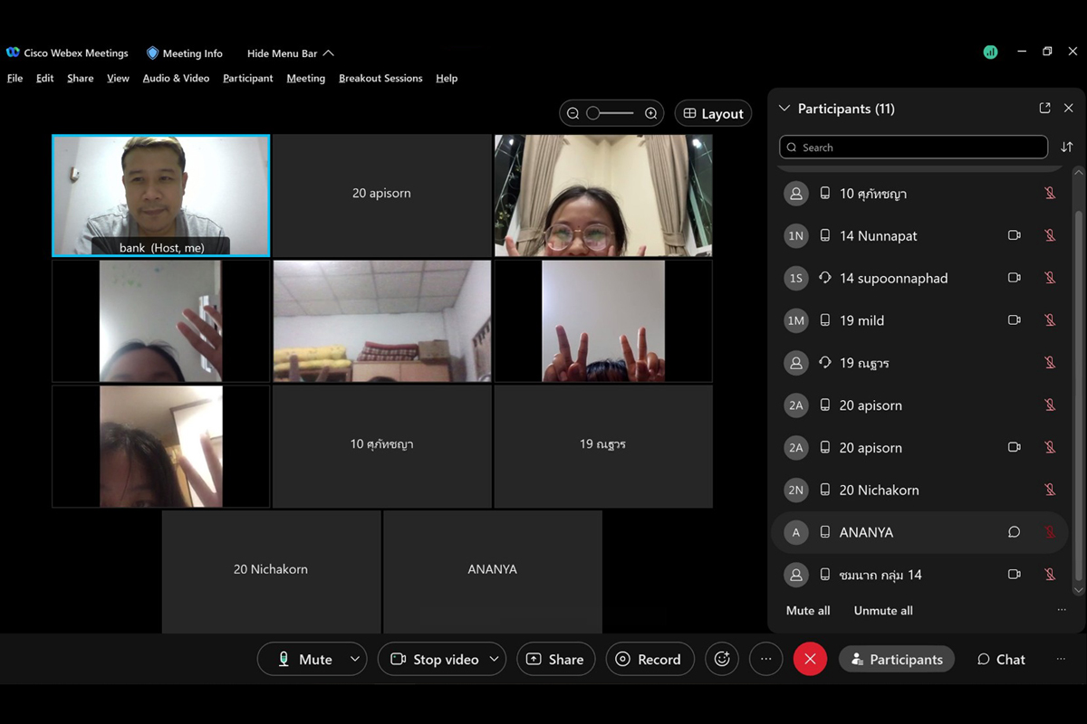
Task: Sort the participants list
Action: coord(1066,148)
